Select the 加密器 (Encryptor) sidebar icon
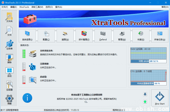170x112 pixels. pyautogui.click(x=9, y=86)
